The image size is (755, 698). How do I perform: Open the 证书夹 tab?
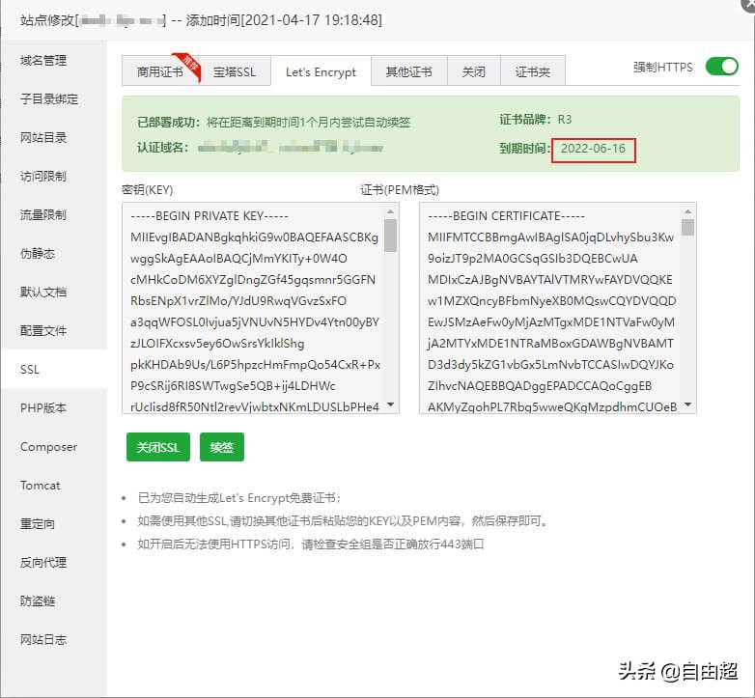pos(533,71)
